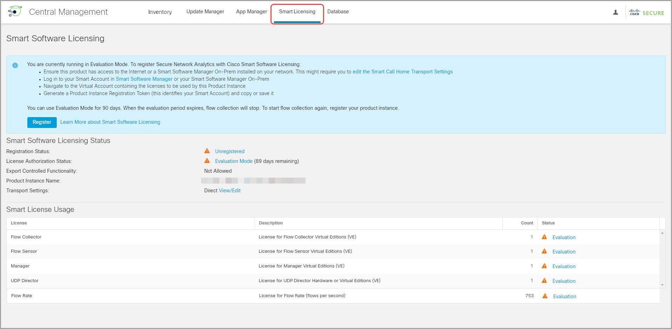Click warning icon in Manager row
The width and height of the screenshot is (672, 329).
544,266
